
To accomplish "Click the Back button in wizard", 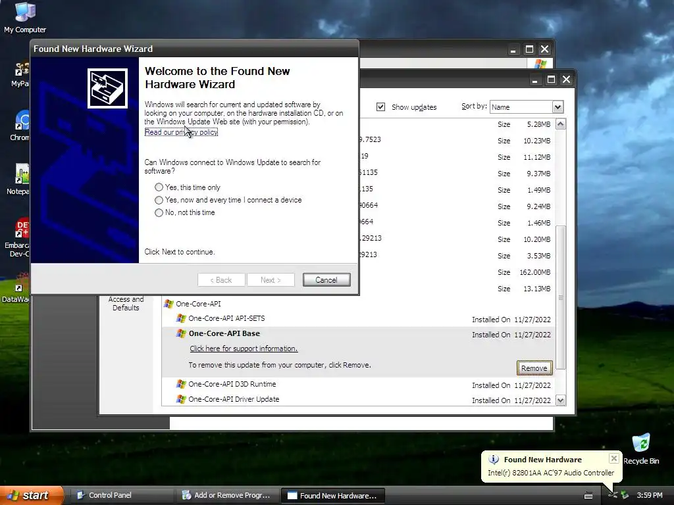I will tap(221, 280).
